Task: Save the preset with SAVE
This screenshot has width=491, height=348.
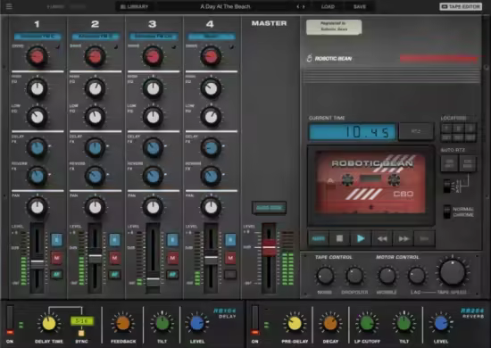Action: pyautogui.click(x=360, y=6)
